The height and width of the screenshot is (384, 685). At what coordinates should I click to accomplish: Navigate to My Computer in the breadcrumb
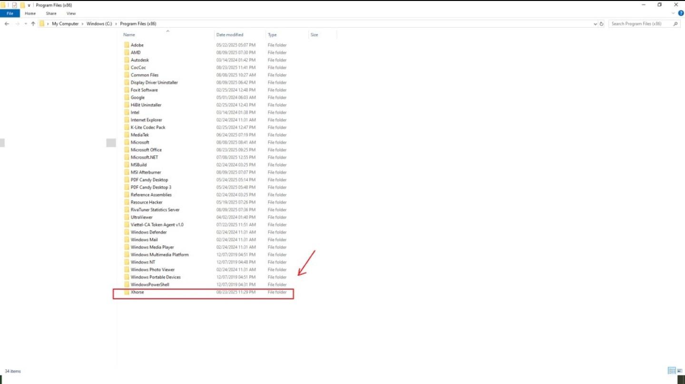[65, 24]
